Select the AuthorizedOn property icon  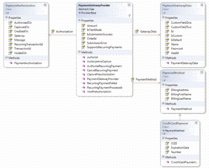[x=10, y=23]
